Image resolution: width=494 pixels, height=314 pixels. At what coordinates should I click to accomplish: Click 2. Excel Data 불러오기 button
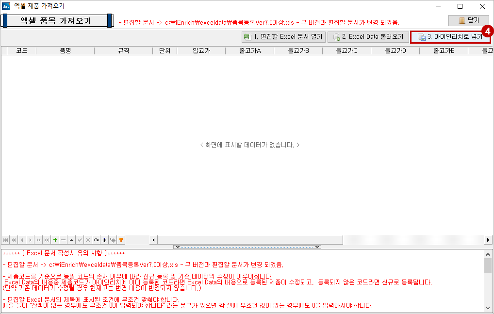(x=368, y=37)
